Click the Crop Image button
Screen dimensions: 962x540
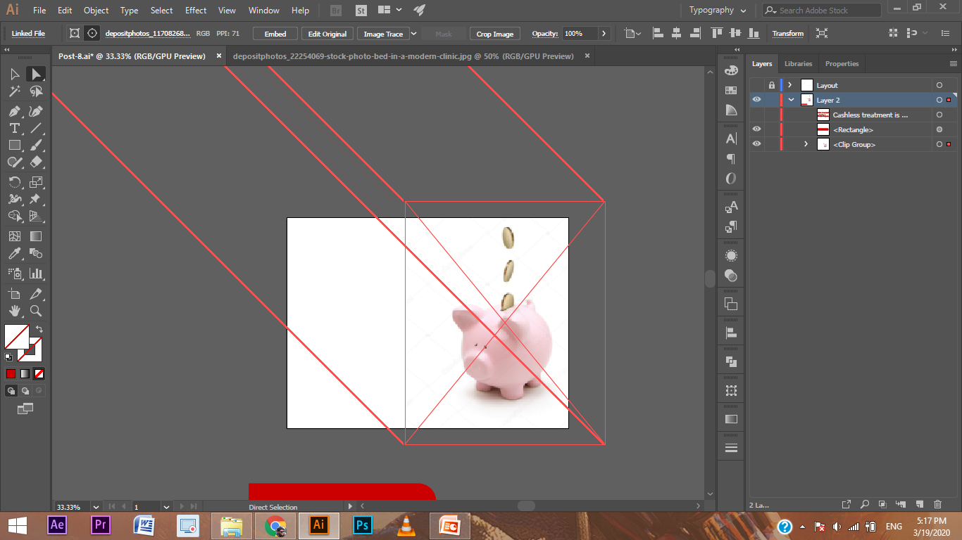click(494, 33)
